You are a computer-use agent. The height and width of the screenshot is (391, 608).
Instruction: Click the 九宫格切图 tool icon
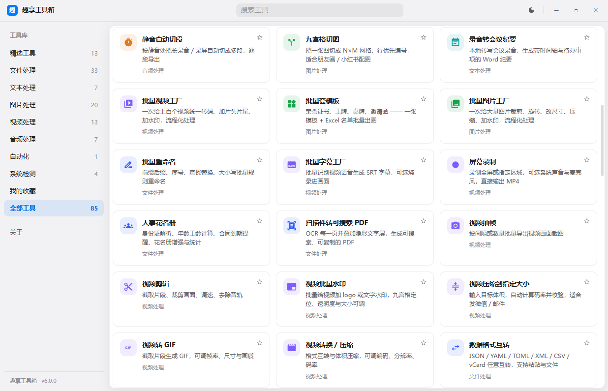[x=292, y=42]
